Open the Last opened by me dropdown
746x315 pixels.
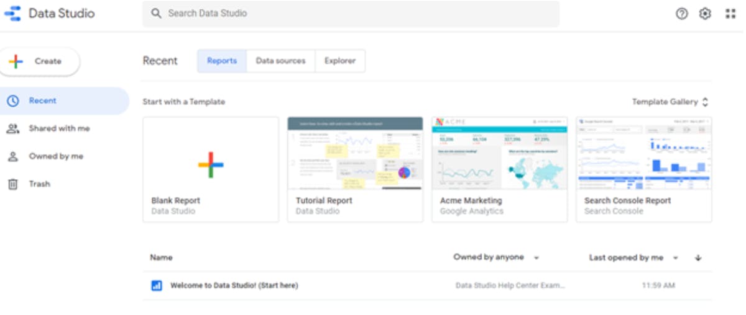633,257
